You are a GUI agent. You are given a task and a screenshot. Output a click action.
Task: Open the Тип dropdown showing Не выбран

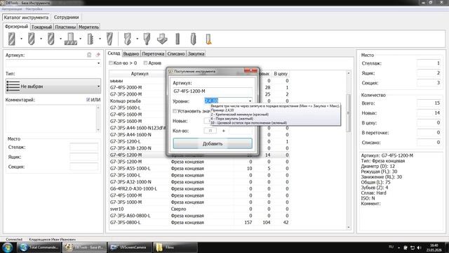point(53,86)
